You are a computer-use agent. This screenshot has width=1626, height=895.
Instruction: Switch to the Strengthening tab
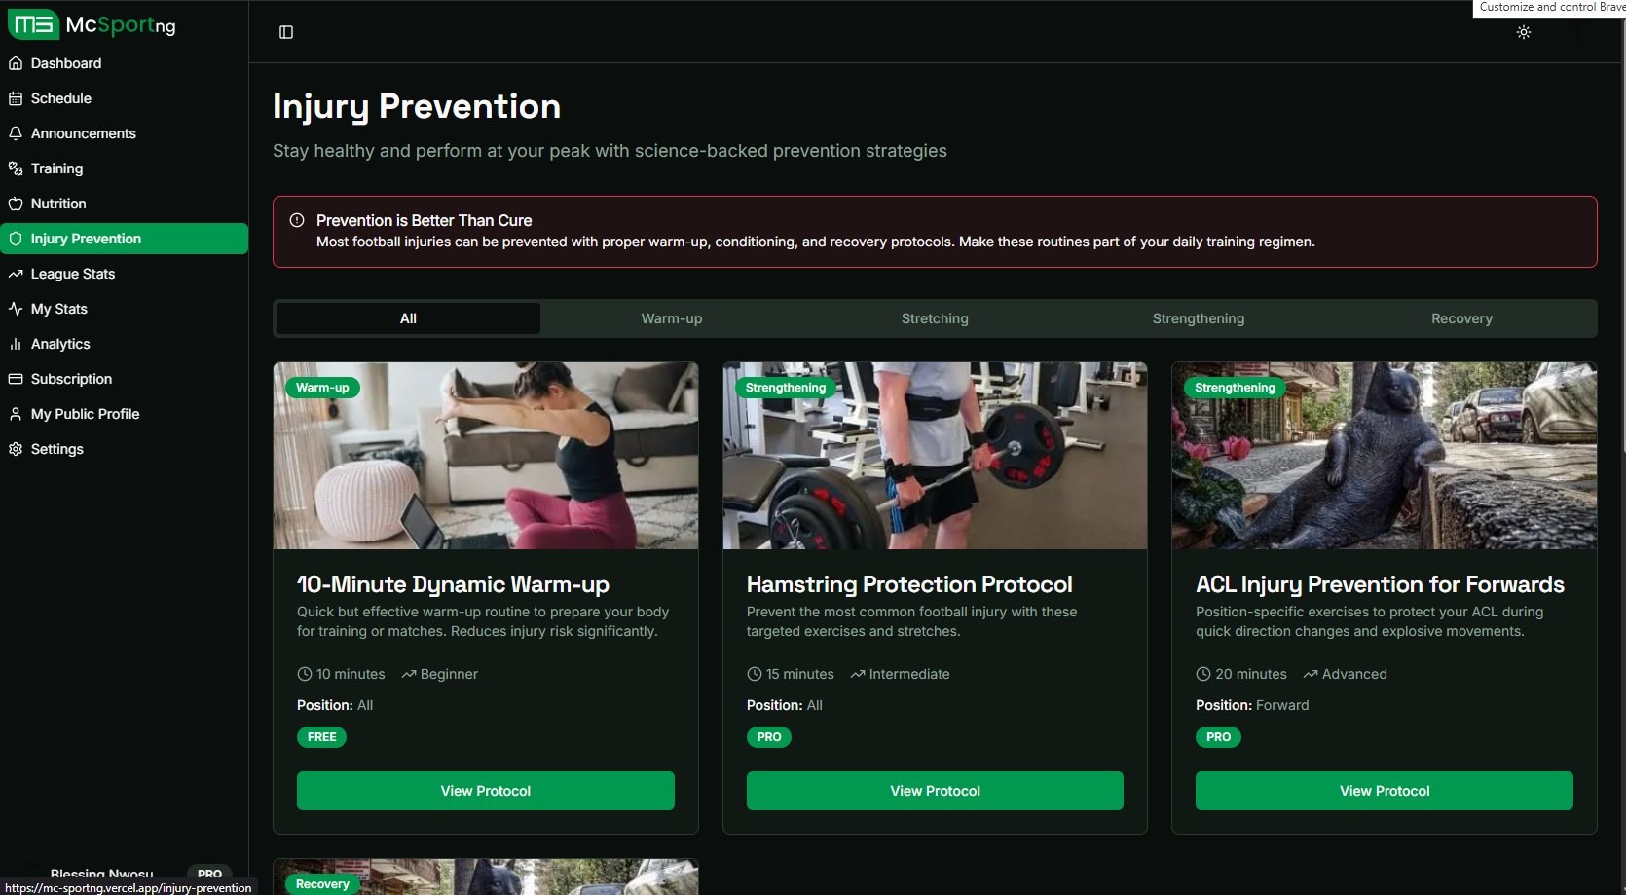coord(1198,317)
